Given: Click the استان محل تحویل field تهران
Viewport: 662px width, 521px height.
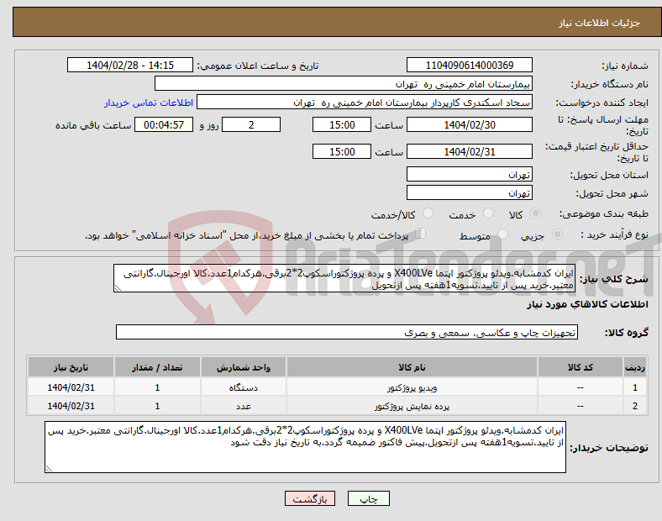Looking at the screenshot, I should (x=469, y=174).
